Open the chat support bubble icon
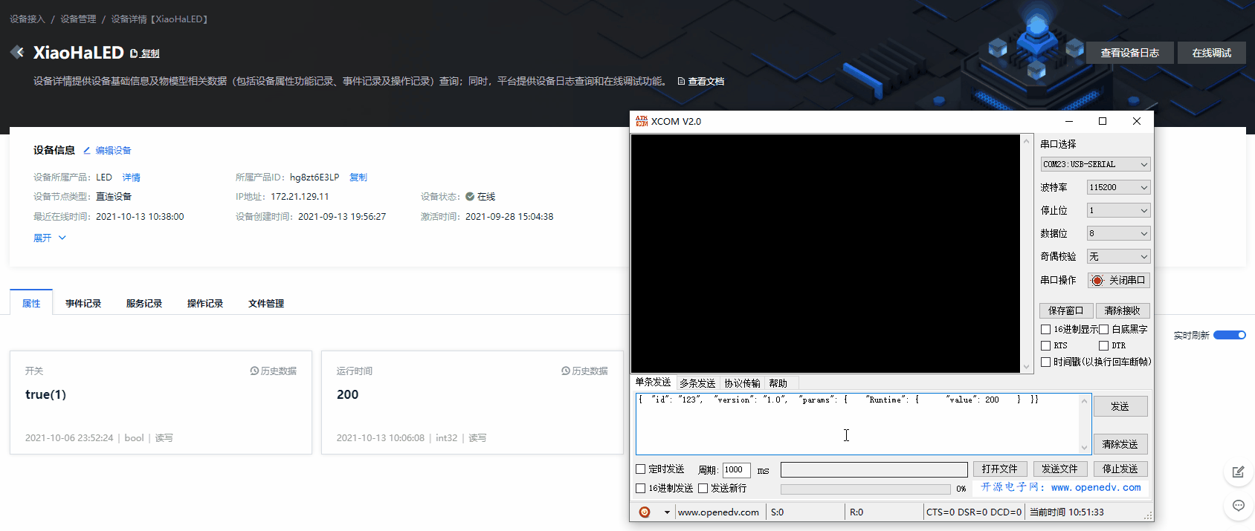Screen dimensions: 1255x531 (1238, 506)
